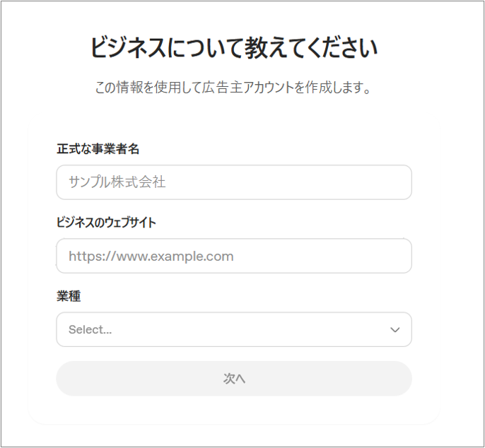Click the 正式な事業者名 label
Image resolution: width=485 pixels, height=448 pixels.
point(98,149)
